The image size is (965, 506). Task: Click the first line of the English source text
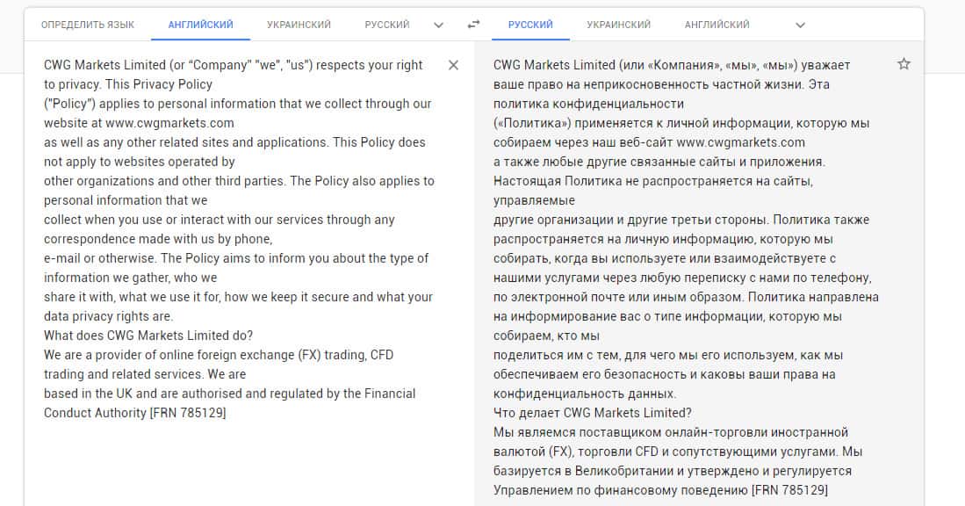(233, 65)
